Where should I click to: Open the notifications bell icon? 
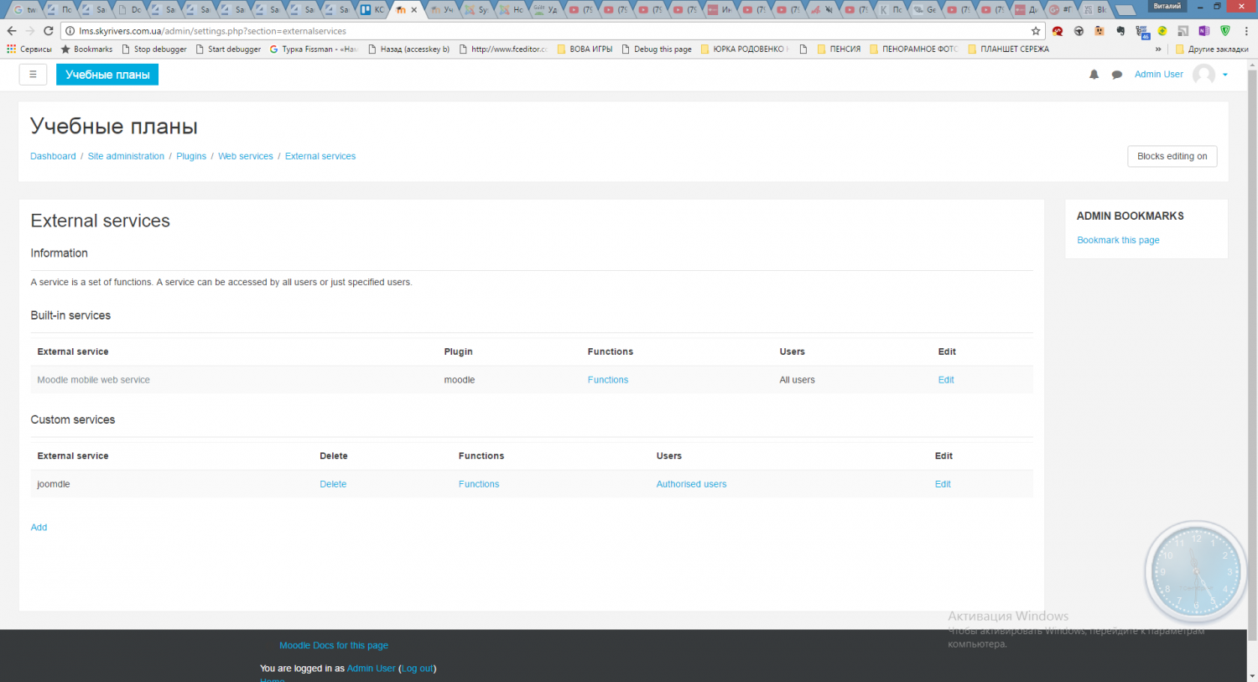[1094, 75]
